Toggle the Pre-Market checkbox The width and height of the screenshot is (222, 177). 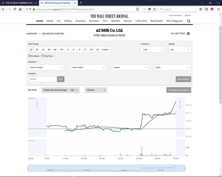(x=29, y=56)
